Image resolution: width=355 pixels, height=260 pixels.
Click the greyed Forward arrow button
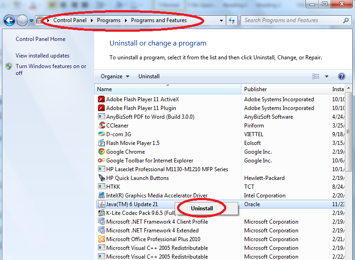22,21
